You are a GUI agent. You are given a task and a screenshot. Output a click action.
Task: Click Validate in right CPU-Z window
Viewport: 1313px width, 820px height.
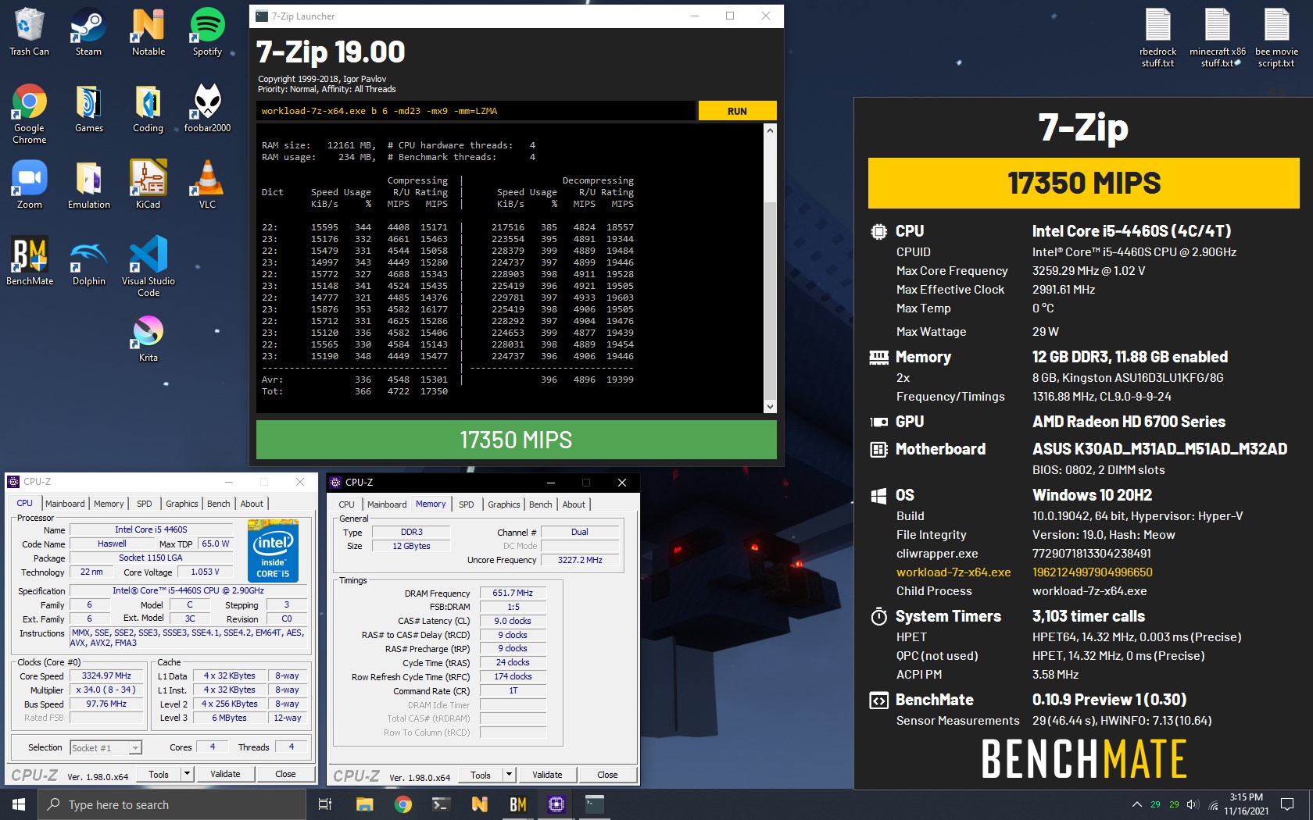(547, 775)
